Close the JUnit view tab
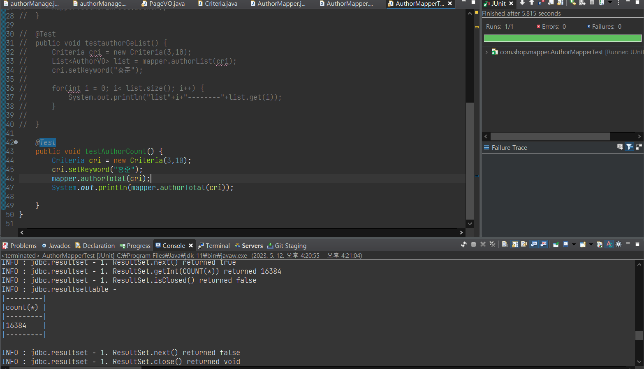644x369 pixels. [x=511, y=3]
